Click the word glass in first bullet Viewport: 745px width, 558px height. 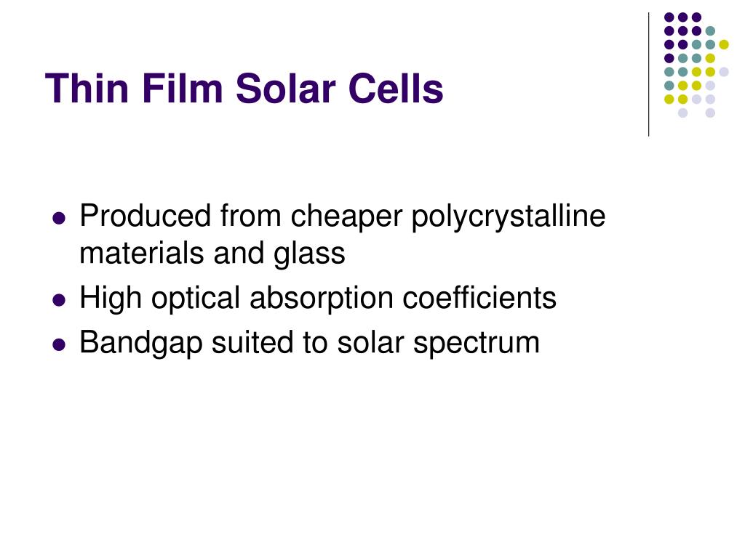coord(309,254)
